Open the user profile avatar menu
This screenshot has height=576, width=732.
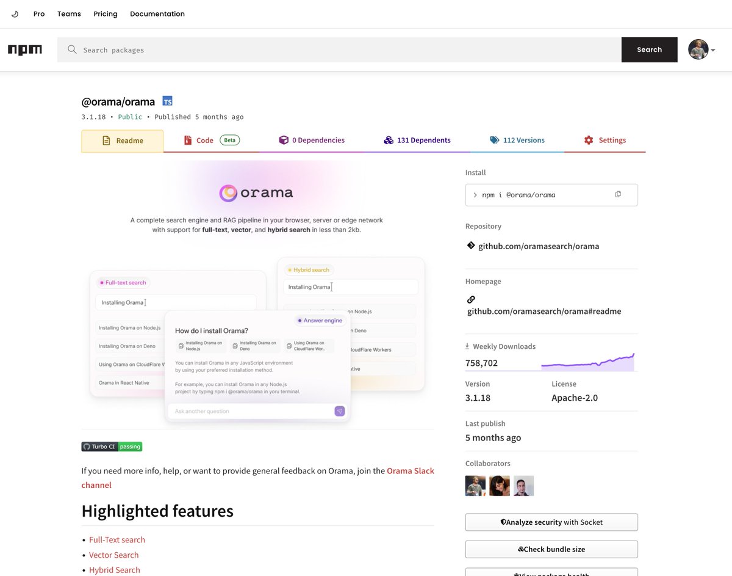tap(701, 49)
